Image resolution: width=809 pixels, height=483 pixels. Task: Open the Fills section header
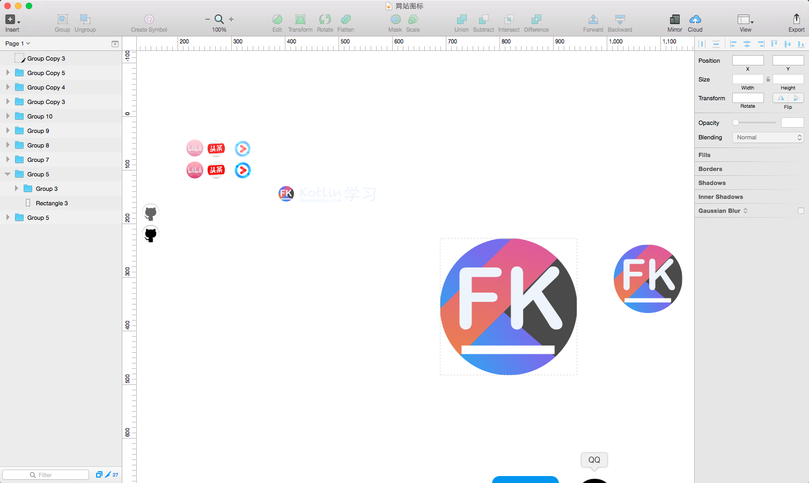click(x=752, y=155)
